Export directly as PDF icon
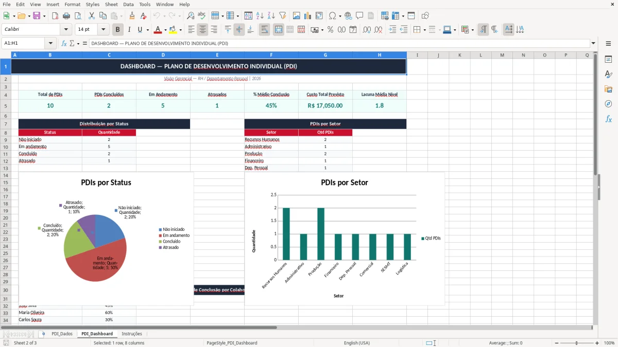Viewport: 618px width, 347px height. 55,16
